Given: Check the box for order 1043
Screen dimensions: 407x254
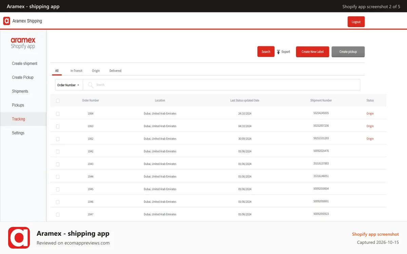Looking at the screenshot, I should 58,164.
